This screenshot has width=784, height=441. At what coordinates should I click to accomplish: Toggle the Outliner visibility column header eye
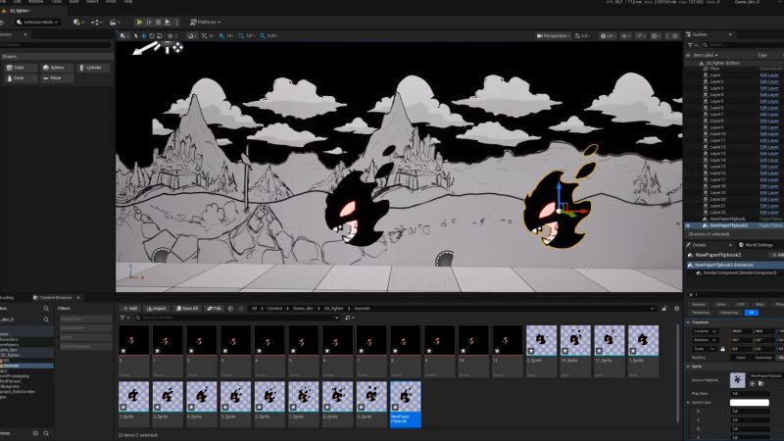coord(690,55)
